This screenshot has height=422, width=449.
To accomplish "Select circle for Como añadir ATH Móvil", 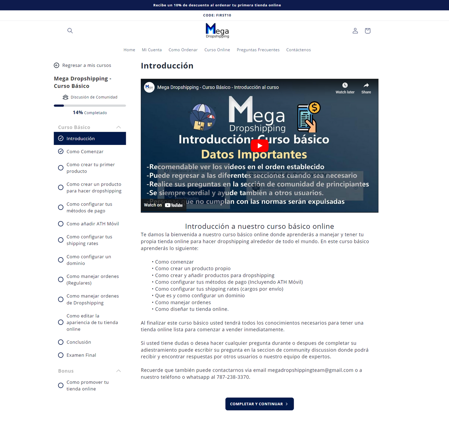I will coord(61,224).
